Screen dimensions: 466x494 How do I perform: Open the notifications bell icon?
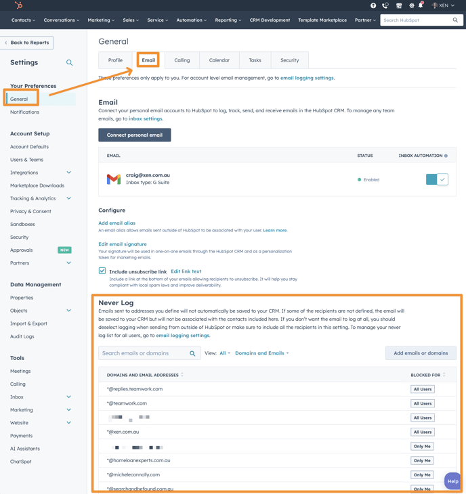pos(421,5)
